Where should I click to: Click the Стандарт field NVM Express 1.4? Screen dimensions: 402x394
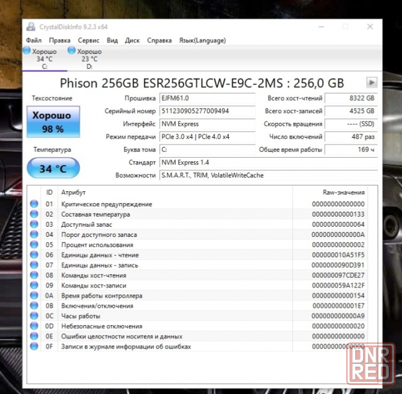pyautogui.click(x=268, y=163)
